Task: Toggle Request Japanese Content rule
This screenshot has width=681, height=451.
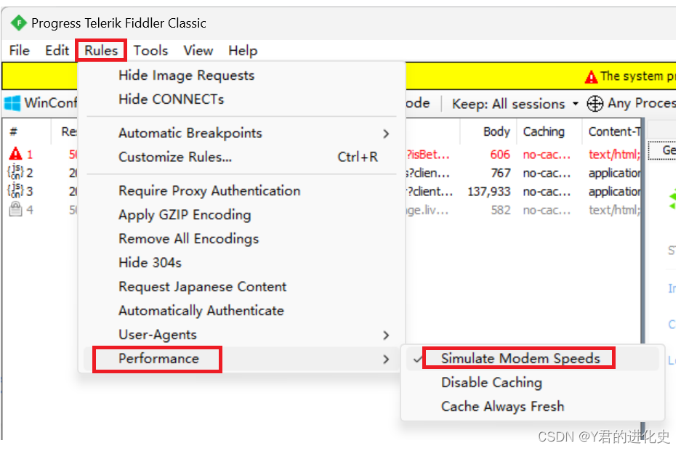Action: pos(241,287)
